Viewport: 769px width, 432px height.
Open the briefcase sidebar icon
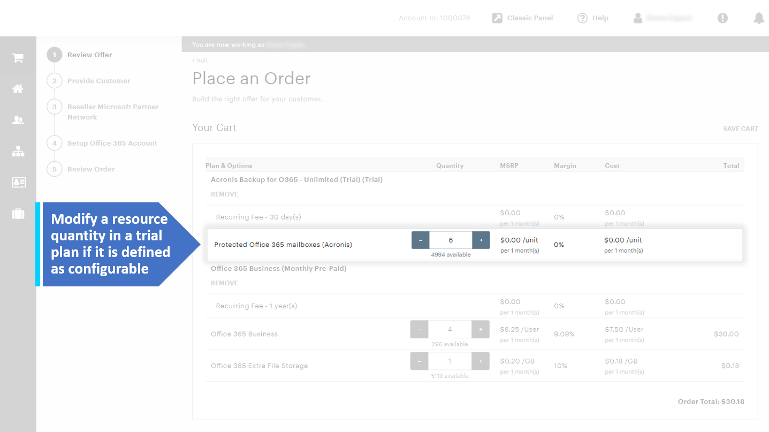pos(18,214)
